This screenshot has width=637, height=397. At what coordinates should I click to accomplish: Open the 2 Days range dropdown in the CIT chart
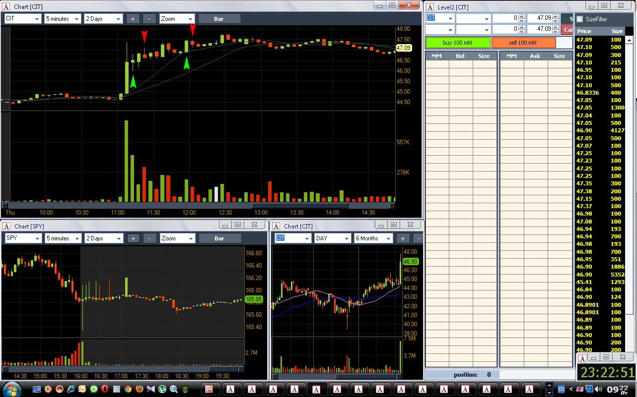point(103,19)
